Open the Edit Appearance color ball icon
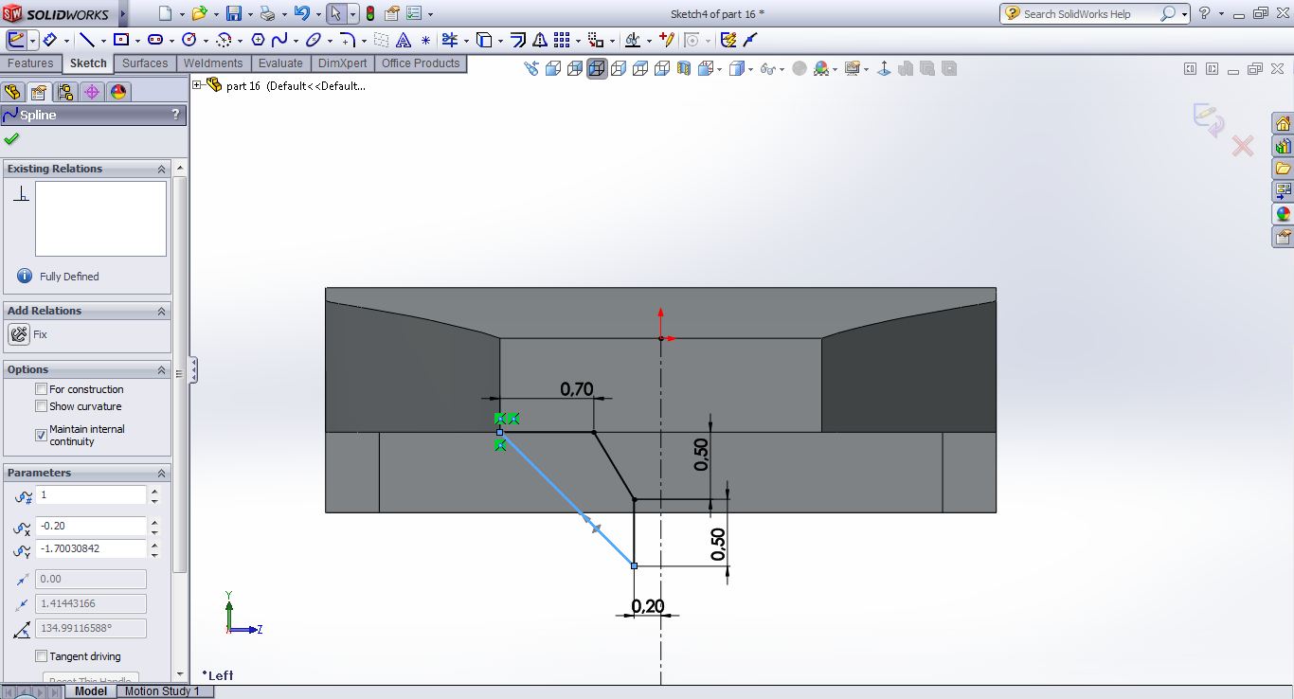 820,68
